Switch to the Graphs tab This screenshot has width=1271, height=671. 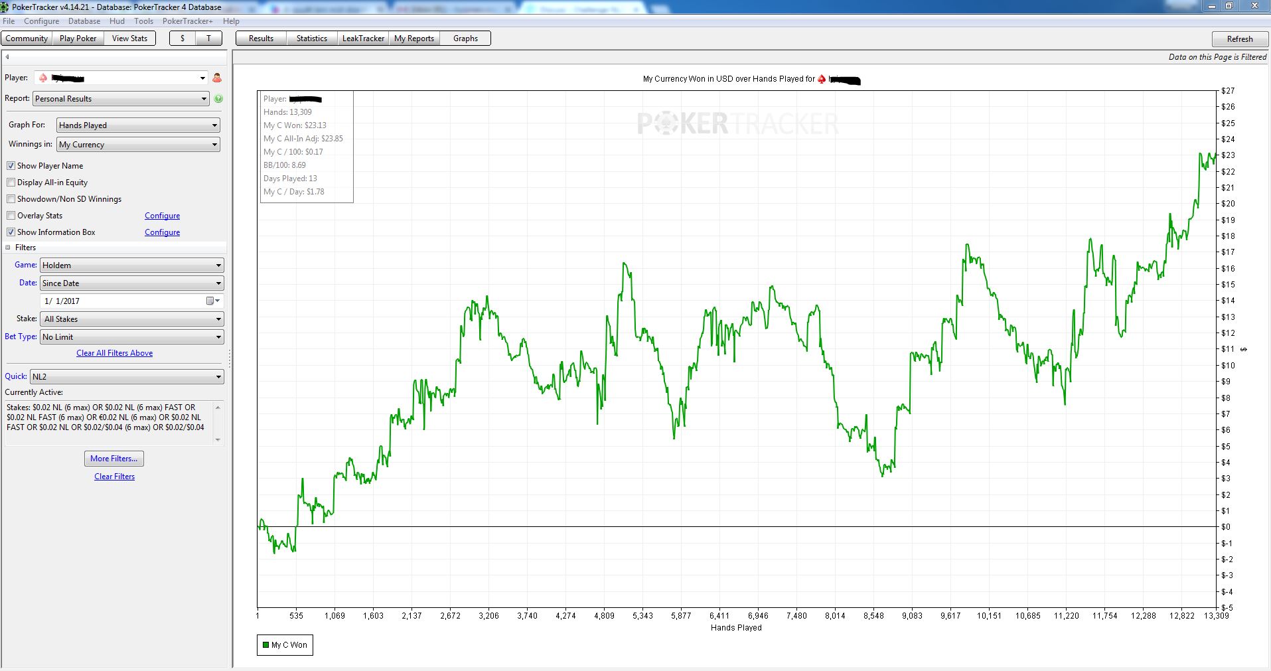tap(465, 38)
